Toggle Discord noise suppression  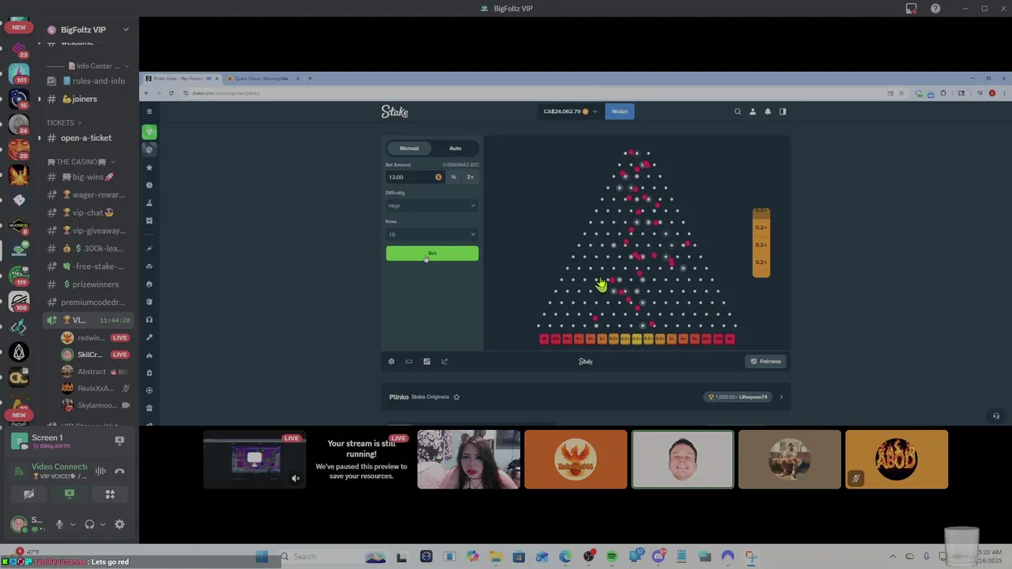pyautogui.click(x=100, y=471)
